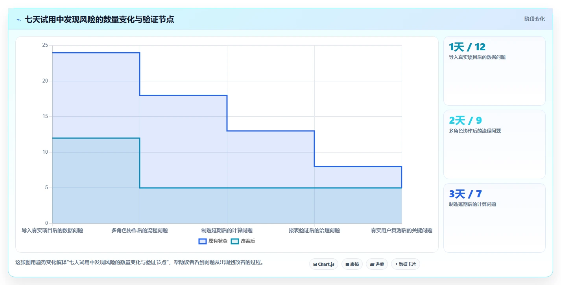Toggle the 原有状态 legend item
Screen dimensions: 561x285
[x=213, y=241]
